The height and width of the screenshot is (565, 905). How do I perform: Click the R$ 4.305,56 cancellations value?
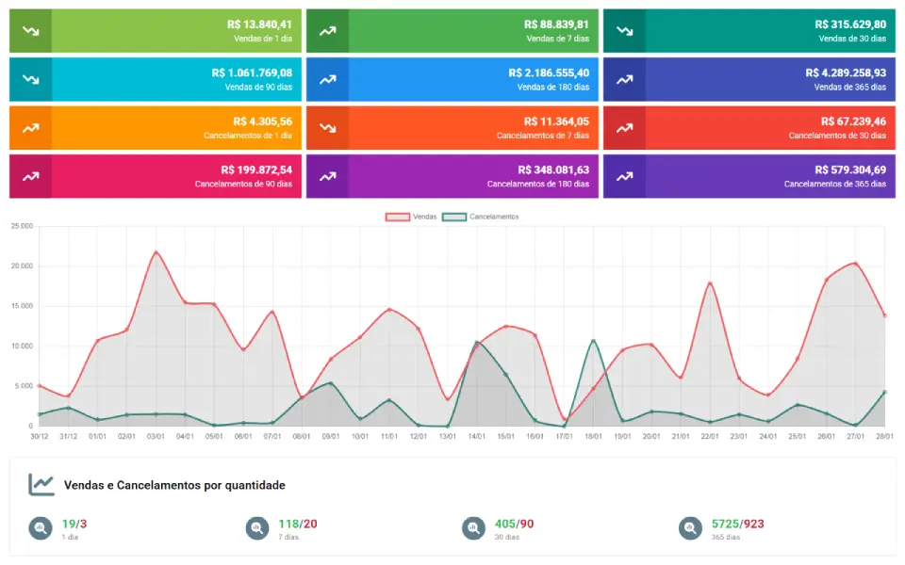tap(263, 121)
